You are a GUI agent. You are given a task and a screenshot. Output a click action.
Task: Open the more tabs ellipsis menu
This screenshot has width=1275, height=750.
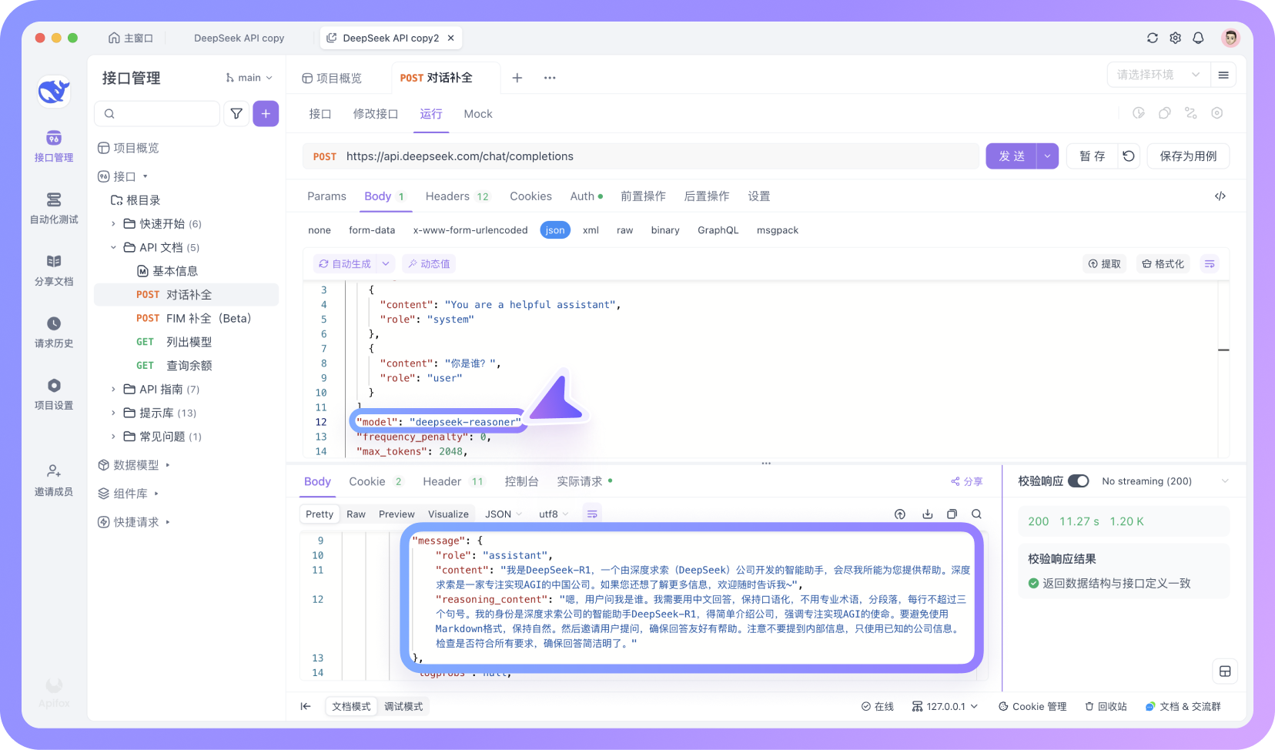click(x=550, y=78)
